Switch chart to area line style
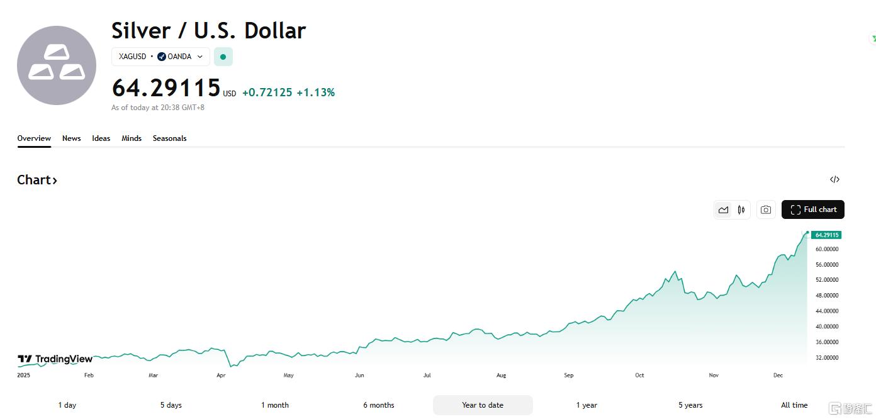The image size is (876, 419). coord(723,210)
